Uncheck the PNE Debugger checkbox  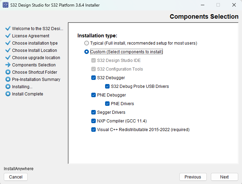(93, 95)
